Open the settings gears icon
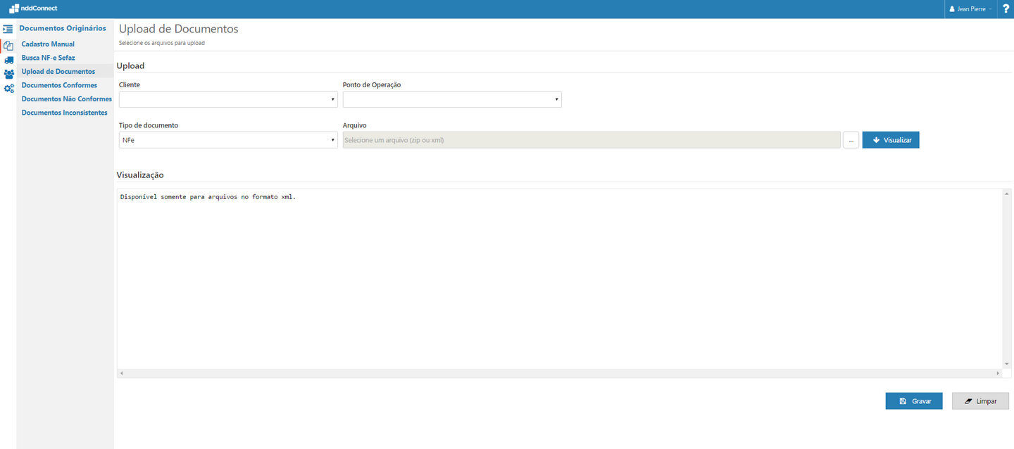1014x449 pixels. click(8, 89)
